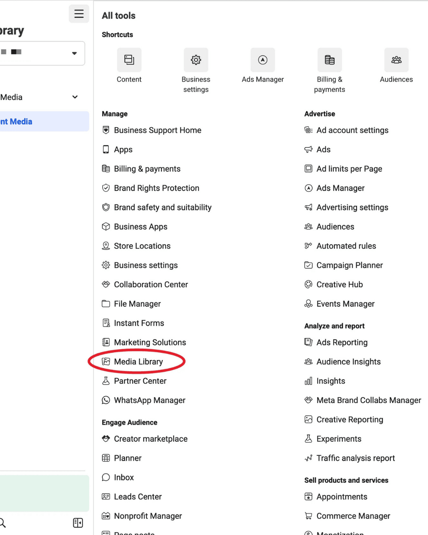Select the highlighted Media sidebar item
The image size is (428, 535).
point(44,121)
